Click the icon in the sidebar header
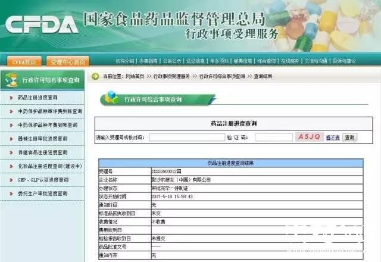The width and height of the screenshot is (381, 262). [10, 79]
